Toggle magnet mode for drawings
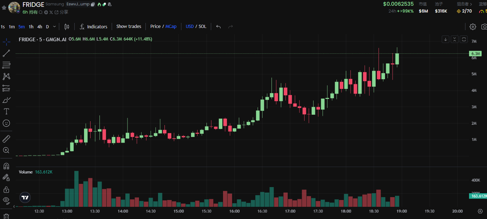 pyautogui.click(x=6, y=166)
